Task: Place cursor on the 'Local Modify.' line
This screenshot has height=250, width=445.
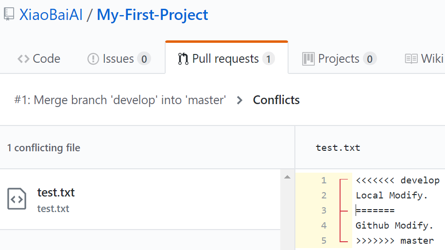Action: 392,196
